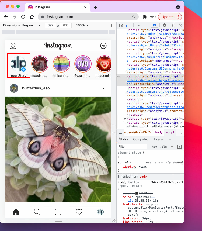202x231 pixels.
Task: Switch to Layout tab
Action: click(x=159, y=139)
